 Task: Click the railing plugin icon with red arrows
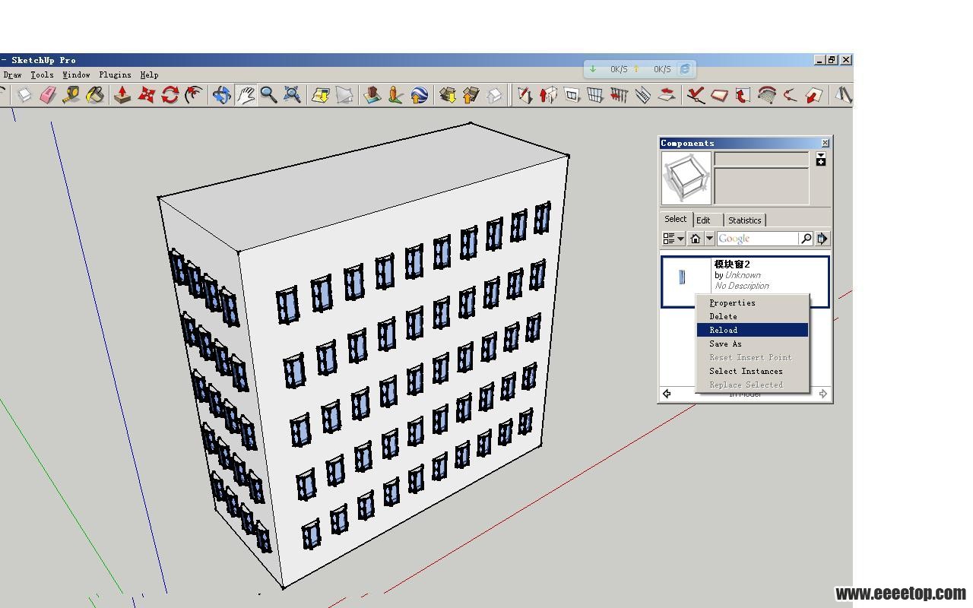click(x=619, y=95)
